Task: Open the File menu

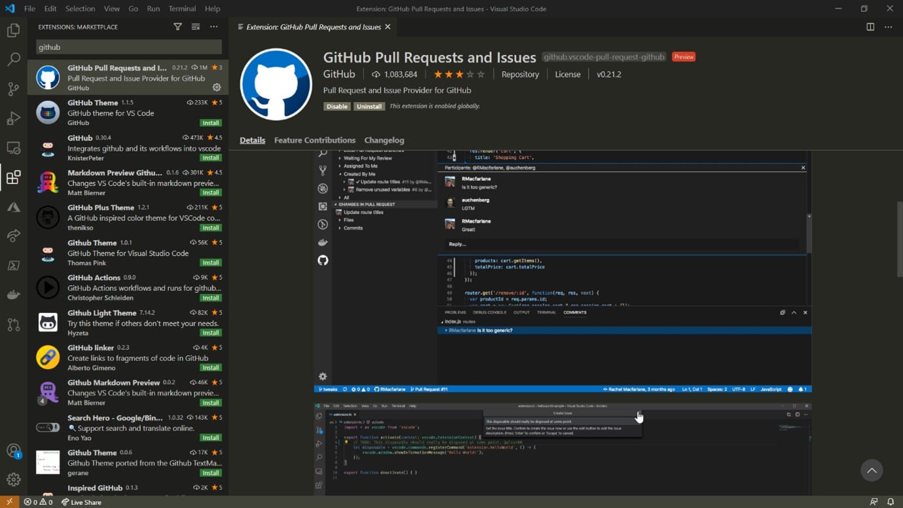Action: [29, 9]
